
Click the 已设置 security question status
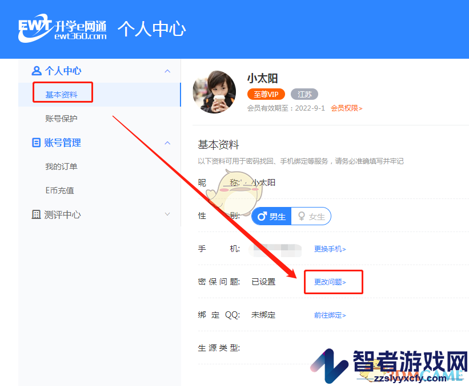click(x=263, y=282)
